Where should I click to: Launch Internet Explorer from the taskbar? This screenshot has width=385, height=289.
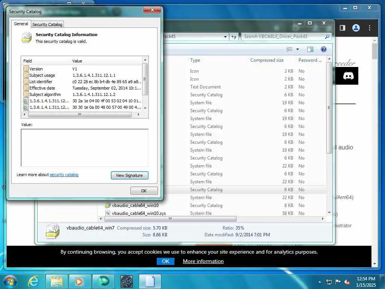[33, 281]
